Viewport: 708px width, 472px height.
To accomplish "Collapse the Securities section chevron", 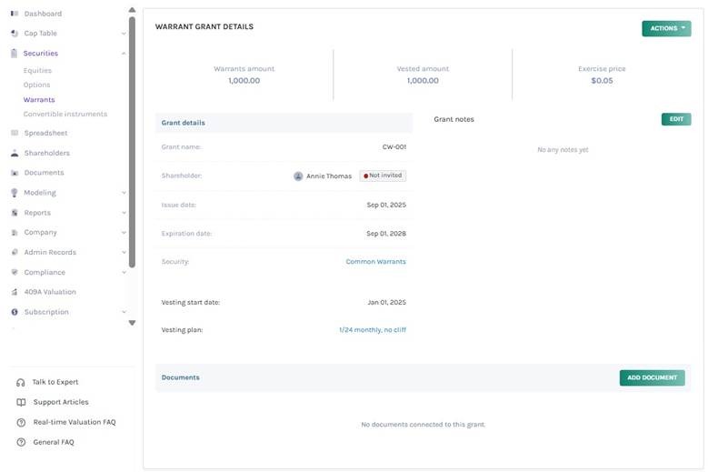I will tap(124, 54).
